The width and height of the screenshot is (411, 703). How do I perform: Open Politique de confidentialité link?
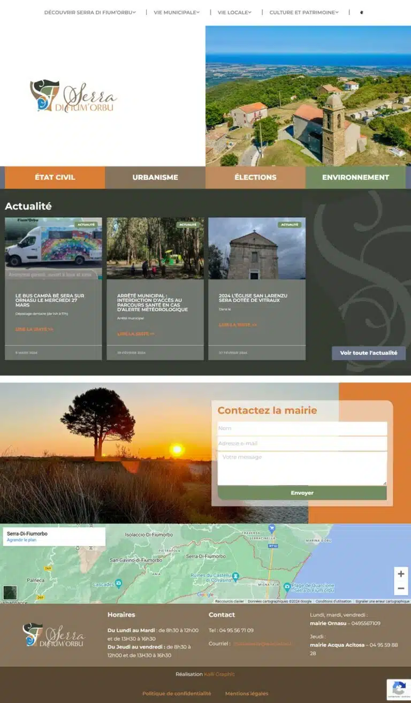[177, 693]
